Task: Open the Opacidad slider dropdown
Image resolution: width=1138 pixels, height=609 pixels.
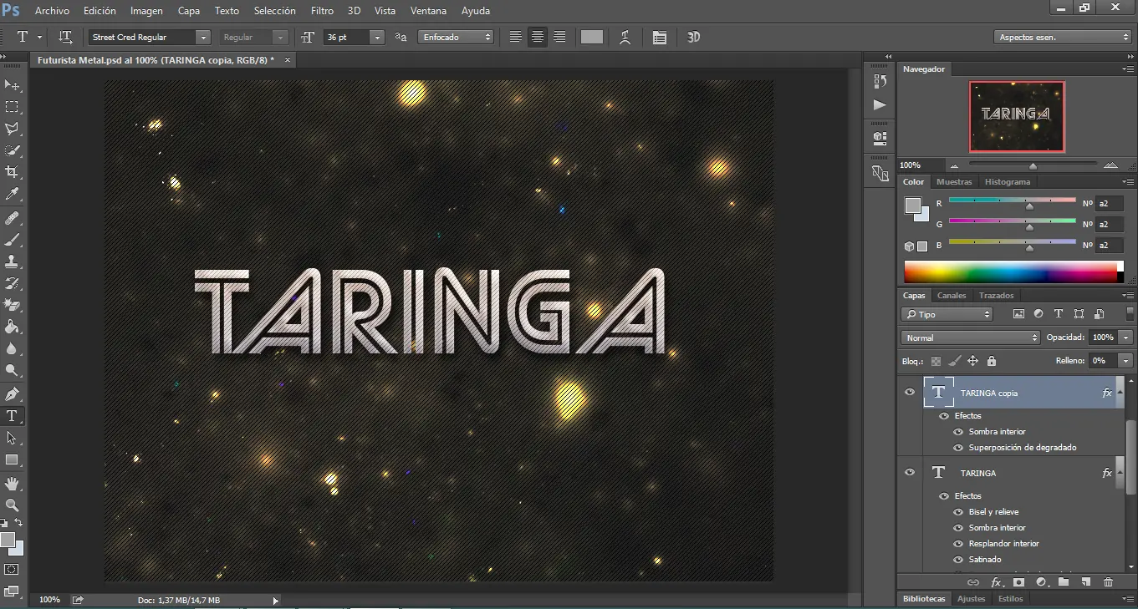Action: coord(1126,337)
